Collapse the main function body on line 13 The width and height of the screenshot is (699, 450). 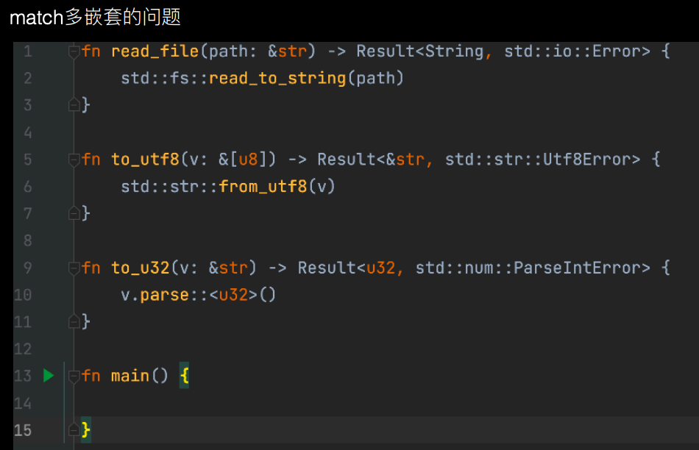74,376
